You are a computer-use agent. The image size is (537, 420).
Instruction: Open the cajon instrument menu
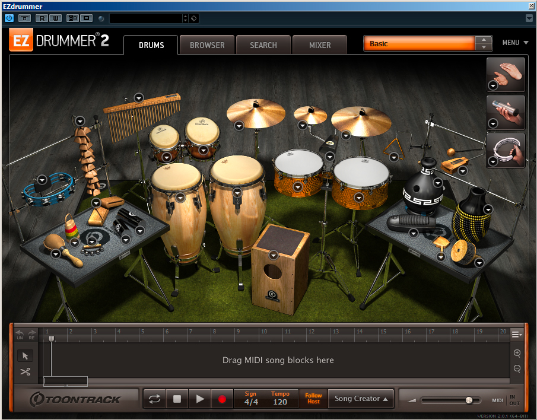pos(274,255)
